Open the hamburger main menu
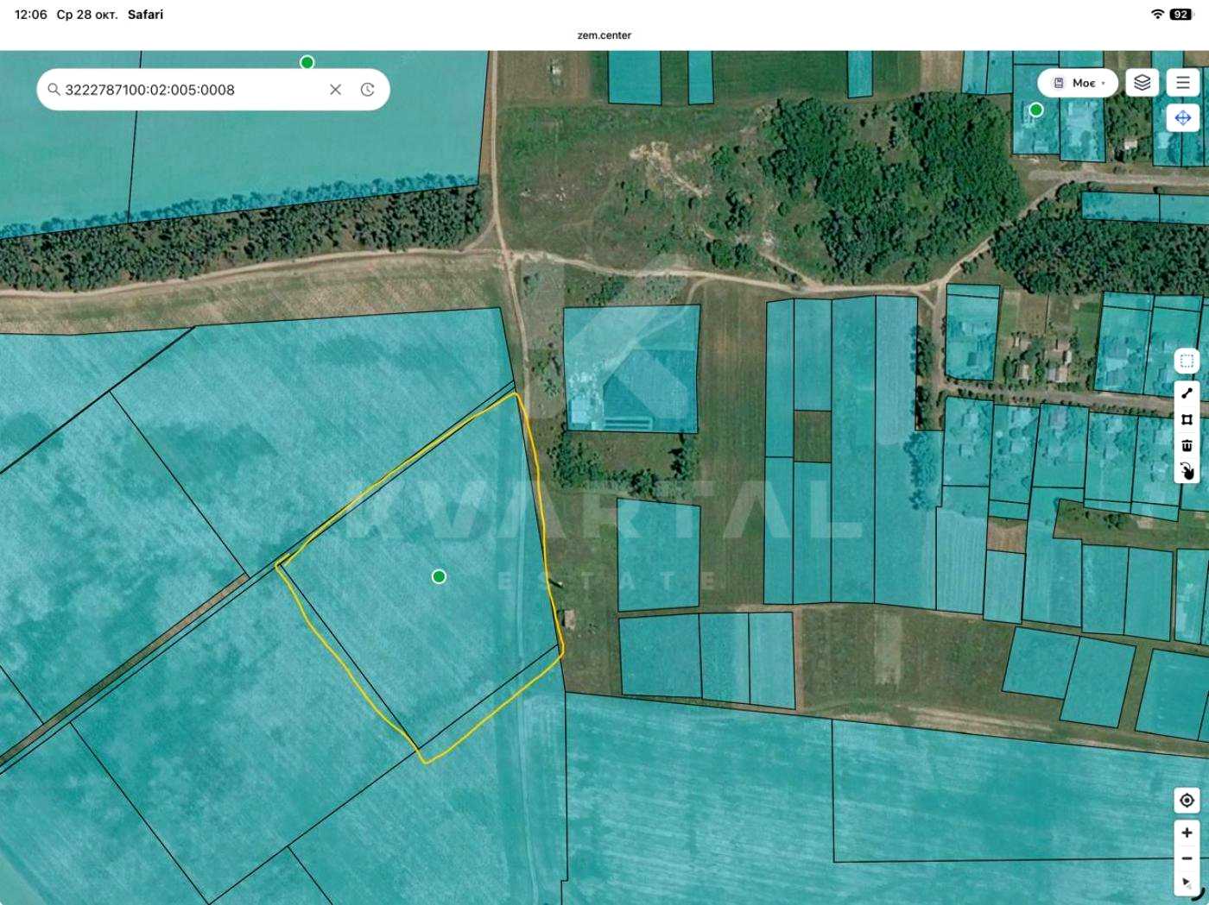1209x905 pixels. coord(1183,83)
